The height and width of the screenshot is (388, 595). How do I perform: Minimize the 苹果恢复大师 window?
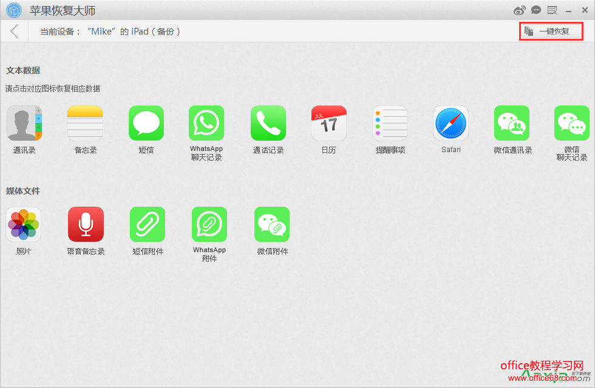568,11
